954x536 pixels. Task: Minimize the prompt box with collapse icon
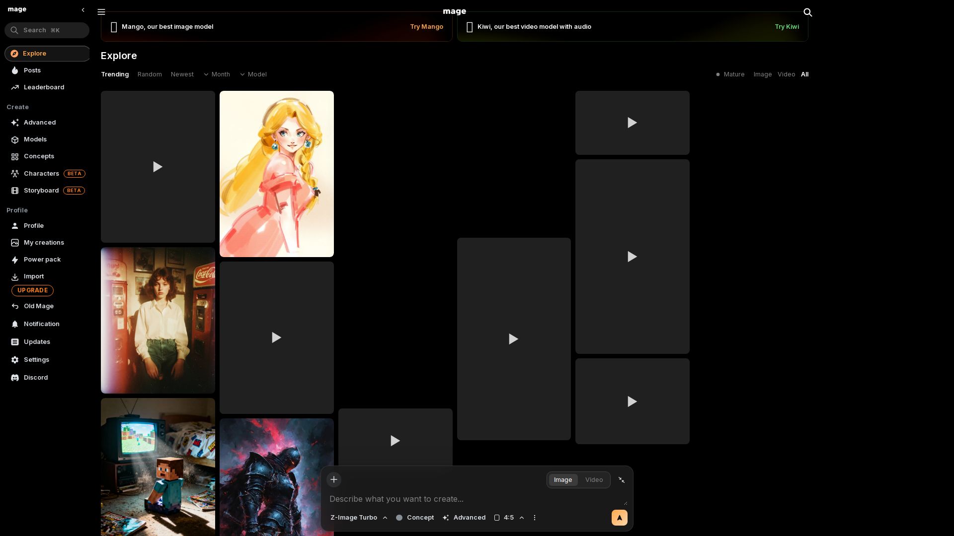622,480
